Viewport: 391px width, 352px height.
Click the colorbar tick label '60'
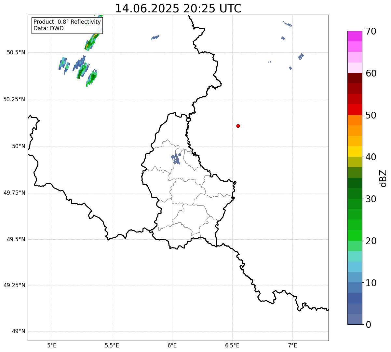[371, 73]
